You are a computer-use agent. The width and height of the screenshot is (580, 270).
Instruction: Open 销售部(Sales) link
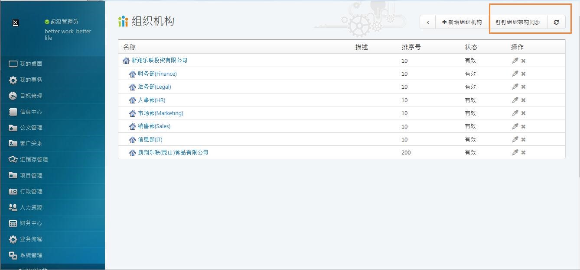click(x=154, y=126)
